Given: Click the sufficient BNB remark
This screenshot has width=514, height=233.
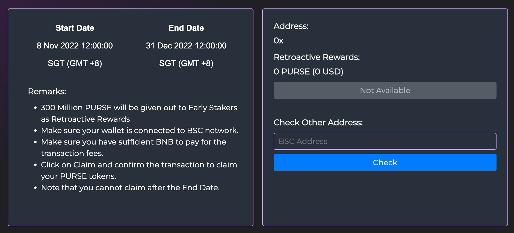Looking at the screenshot, I should pyautogui.click(x=134, y=142).
